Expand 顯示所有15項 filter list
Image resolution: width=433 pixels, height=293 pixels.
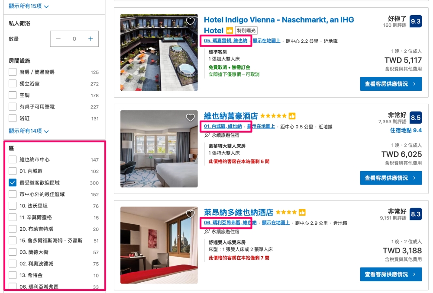29,6
